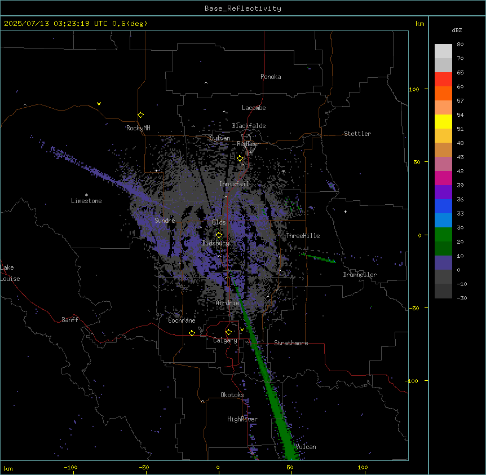Click the magenta 42 dBZ legend swatch

[x=443, y=178]
